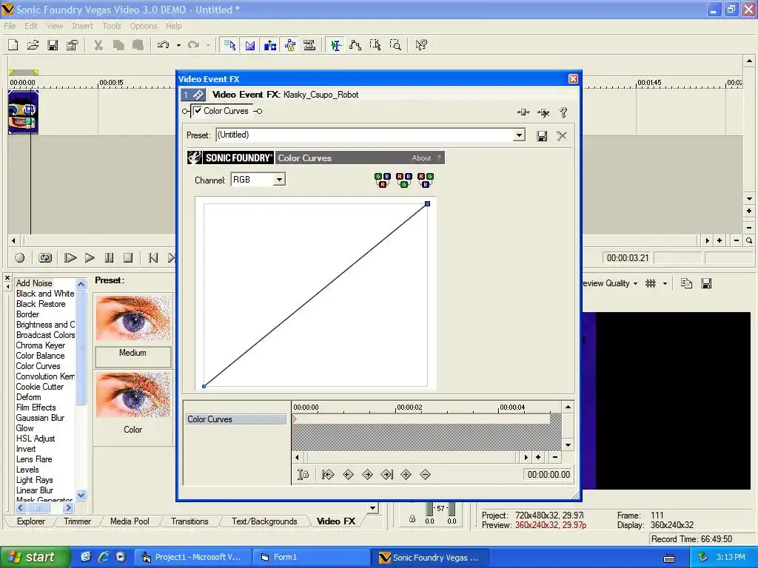
Task: Click the Sync Cursor keyframe icon
Action: click(303, 475)
